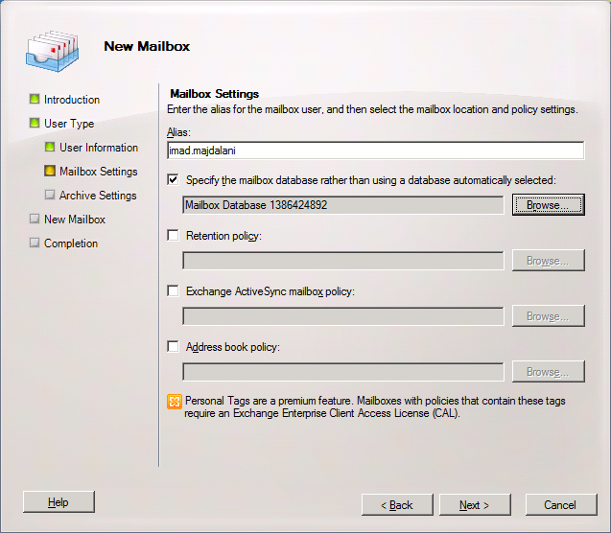Open Help for this wizard
The width and height of the screenshot is (611, 533).
[x=59, y=502]
